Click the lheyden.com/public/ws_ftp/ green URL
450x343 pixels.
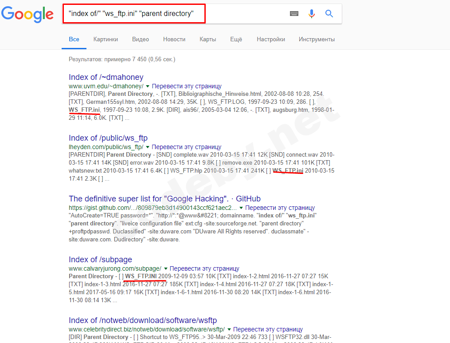coord(106,147)
